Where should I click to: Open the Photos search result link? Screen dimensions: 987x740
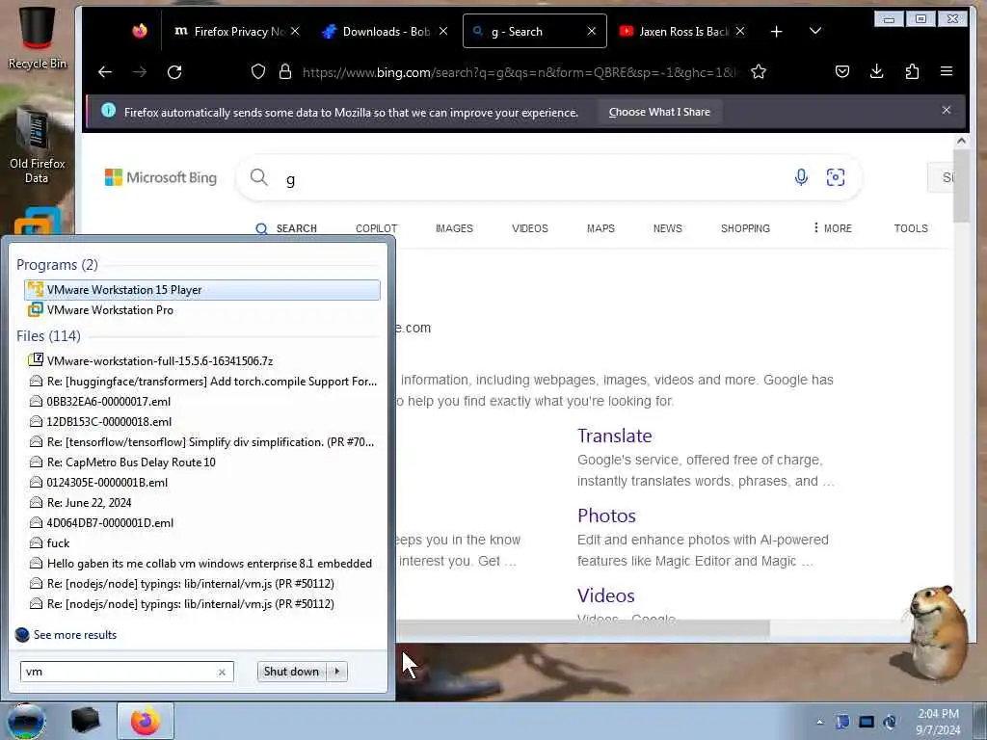click(606, 515)
